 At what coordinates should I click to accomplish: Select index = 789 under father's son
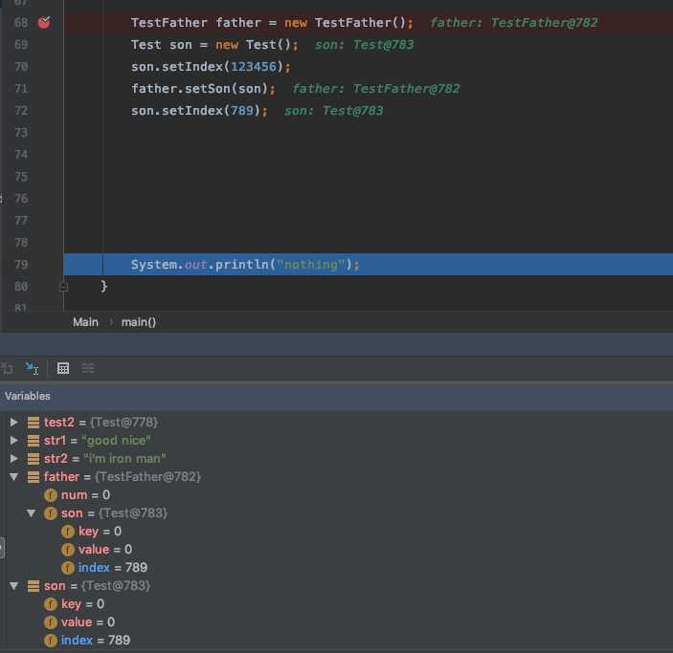[x=337, y=568]
